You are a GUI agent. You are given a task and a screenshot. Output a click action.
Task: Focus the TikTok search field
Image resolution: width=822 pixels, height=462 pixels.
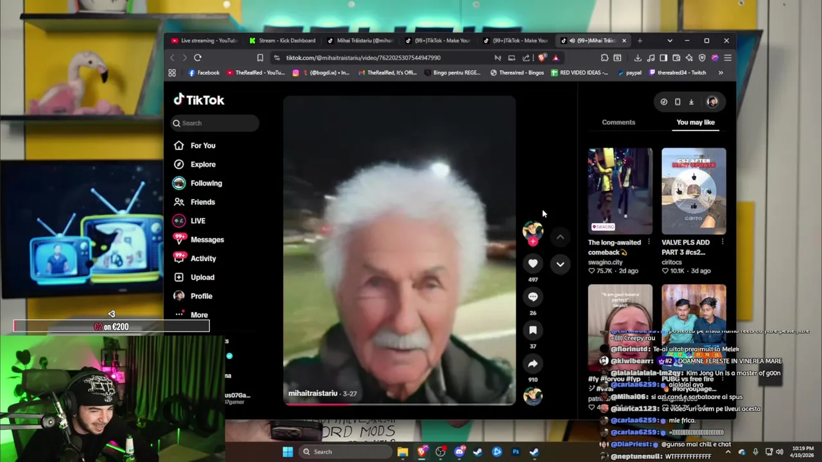point(215,123)
